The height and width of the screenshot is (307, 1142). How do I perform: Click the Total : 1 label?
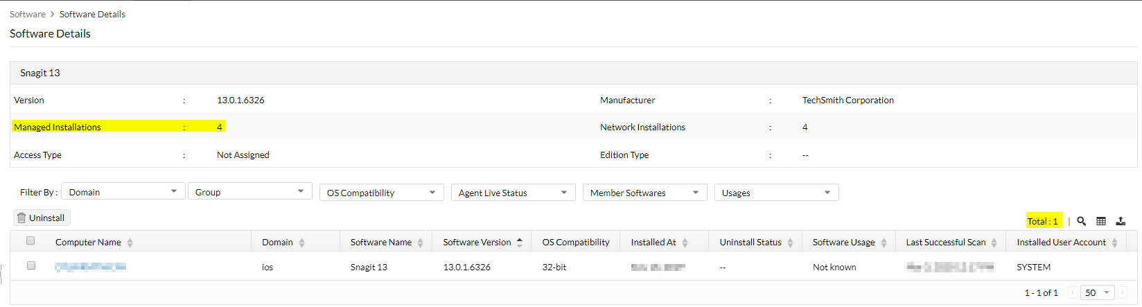point(1043,221)
